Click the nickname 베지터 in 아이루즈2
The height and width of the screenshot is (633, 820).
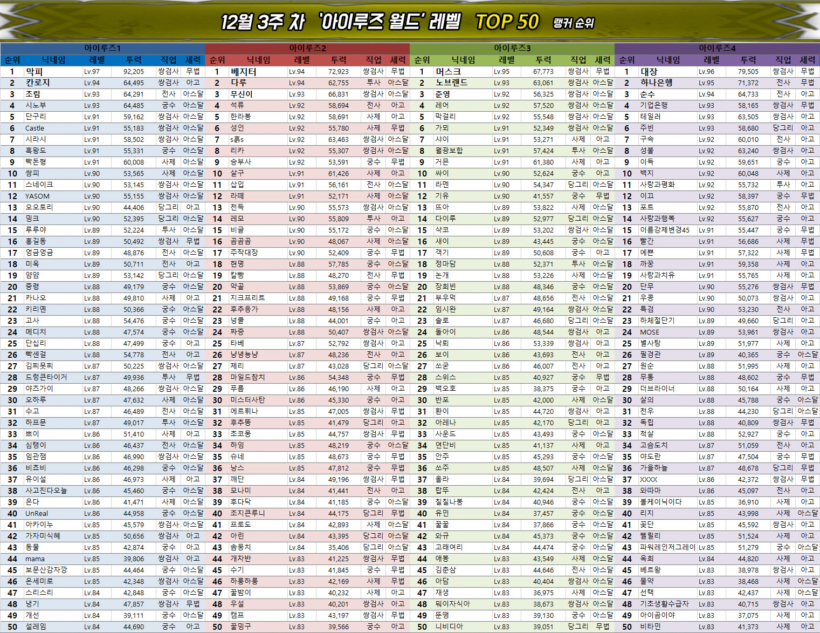click(x=243, y=71)
